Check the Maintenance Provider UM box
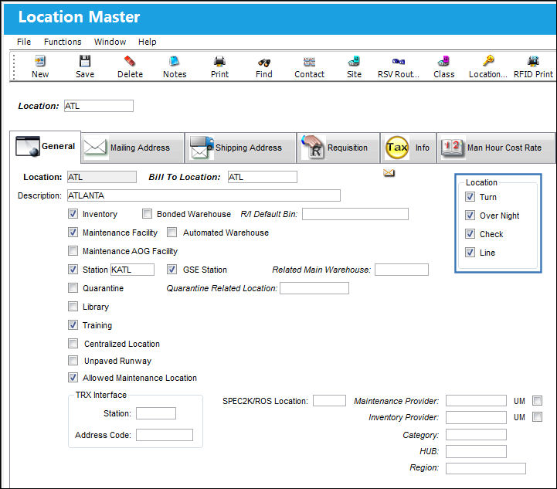 pyautogui.click(x=537, y=401)
